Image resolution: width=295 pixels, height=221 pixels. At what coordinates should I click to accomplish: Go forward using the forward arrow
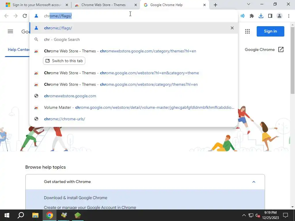tap(16, 16)
